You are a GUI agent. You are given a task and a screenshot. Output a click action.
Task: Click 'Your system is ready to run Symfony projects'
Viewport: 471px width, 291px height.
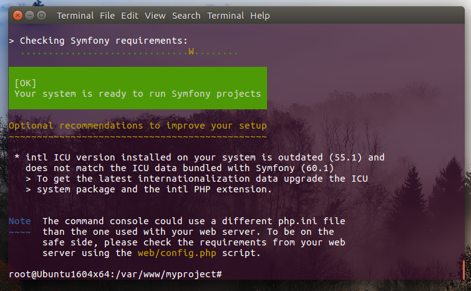point(138,94)
